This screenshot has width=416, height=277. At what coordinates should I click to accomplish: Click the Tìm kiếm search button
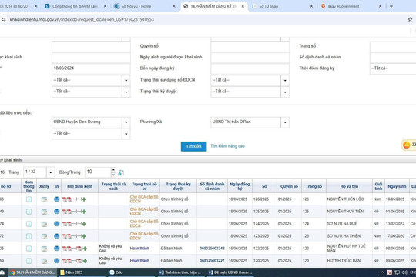click(x=193, y=146)
